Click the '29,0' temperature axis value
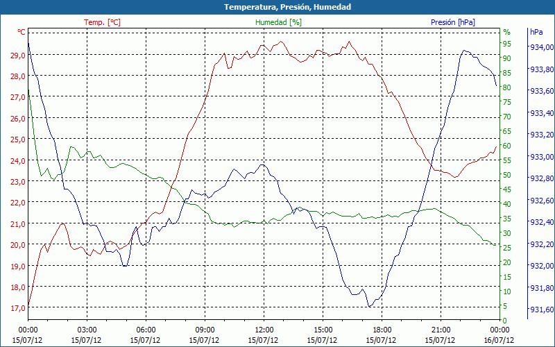This screenshot has height=347, width=555. 18,56
